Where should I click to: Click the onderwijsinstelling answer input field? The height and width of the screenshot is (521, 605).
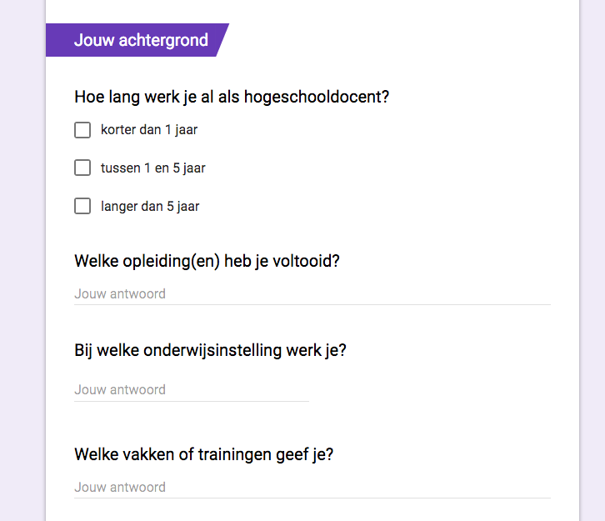pyautogui.click(x=192, y=390)
